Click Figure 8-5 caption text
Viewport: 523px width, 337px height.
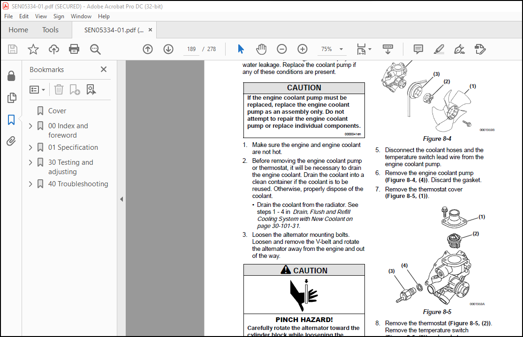tap(437, 312)
